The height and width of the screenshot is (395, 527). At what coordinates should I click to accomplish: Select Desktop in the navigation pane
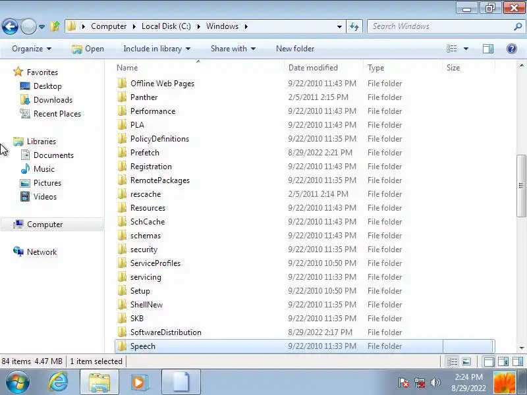click(x=47, y=86)
